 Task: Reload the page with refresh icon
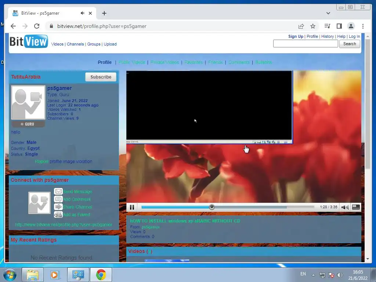[37, 26]
